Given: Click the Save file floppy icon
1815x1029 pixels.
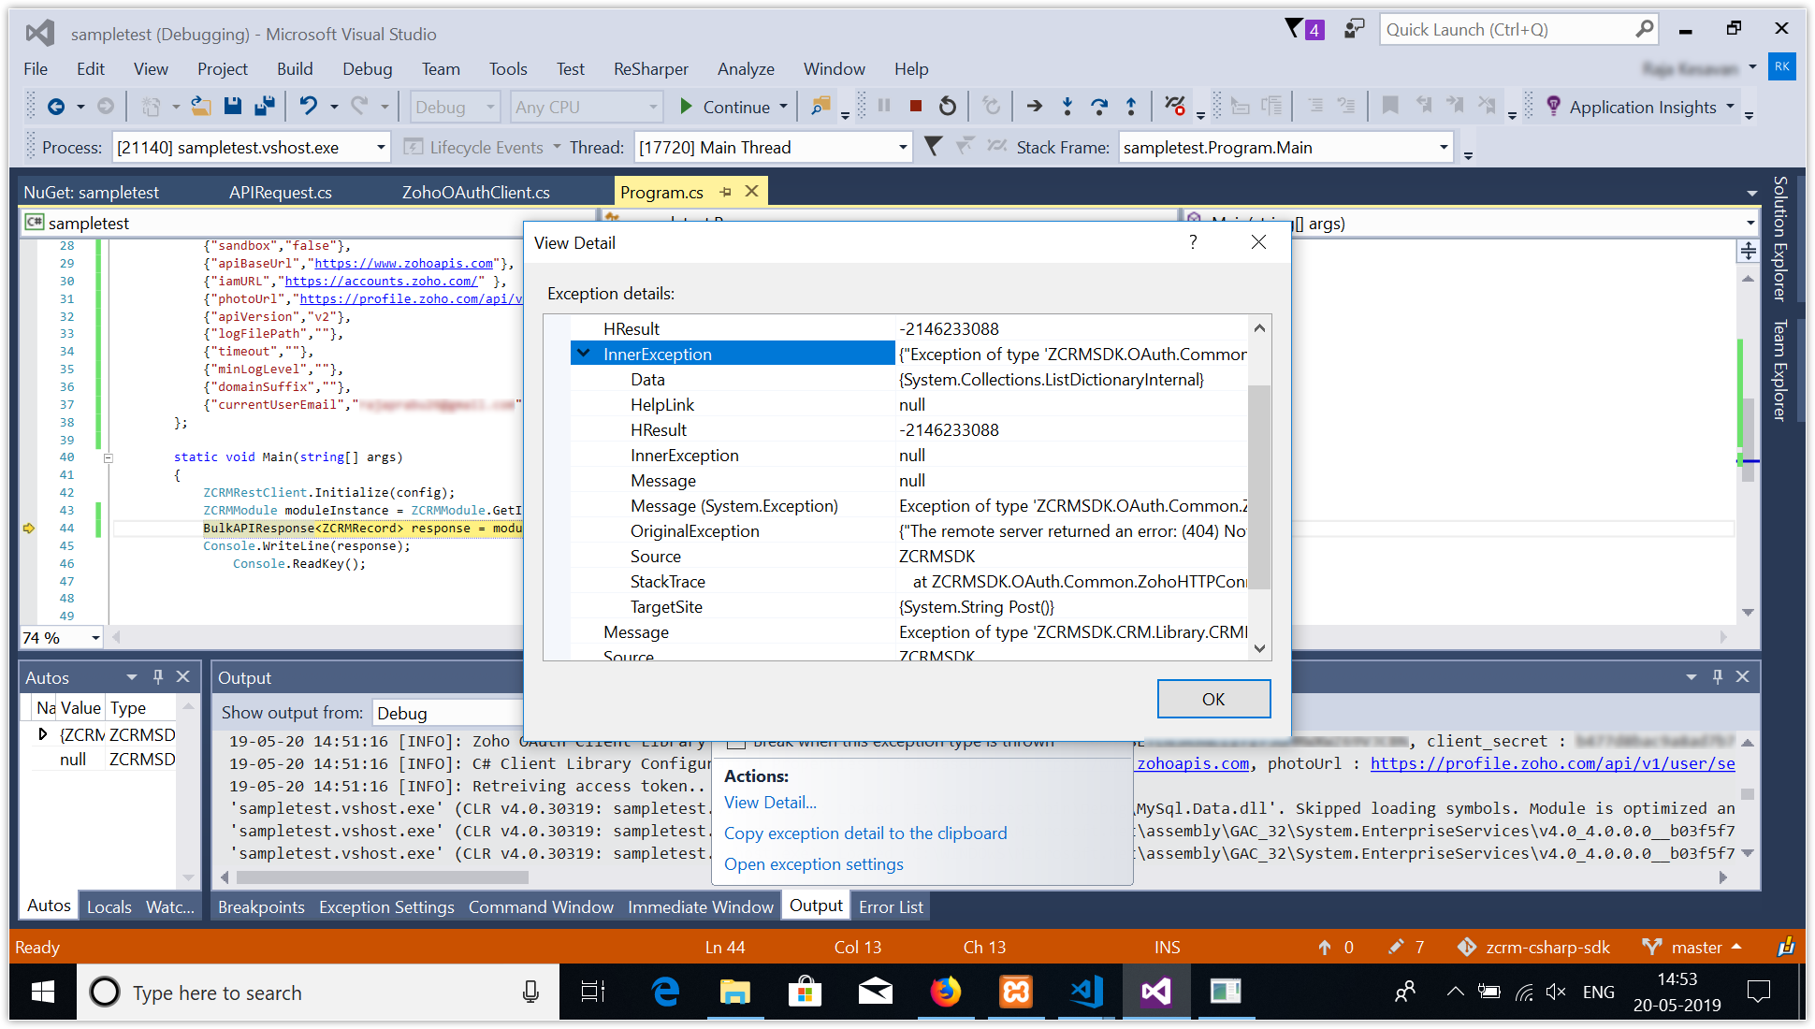Looking at the screenshot, I should pyautogui.click(x=233, y=107).
